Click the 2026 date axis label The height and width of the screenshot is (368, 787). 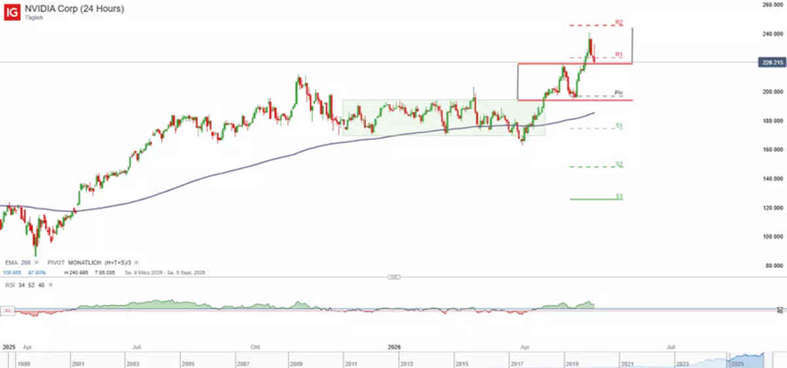coord(395,346)
